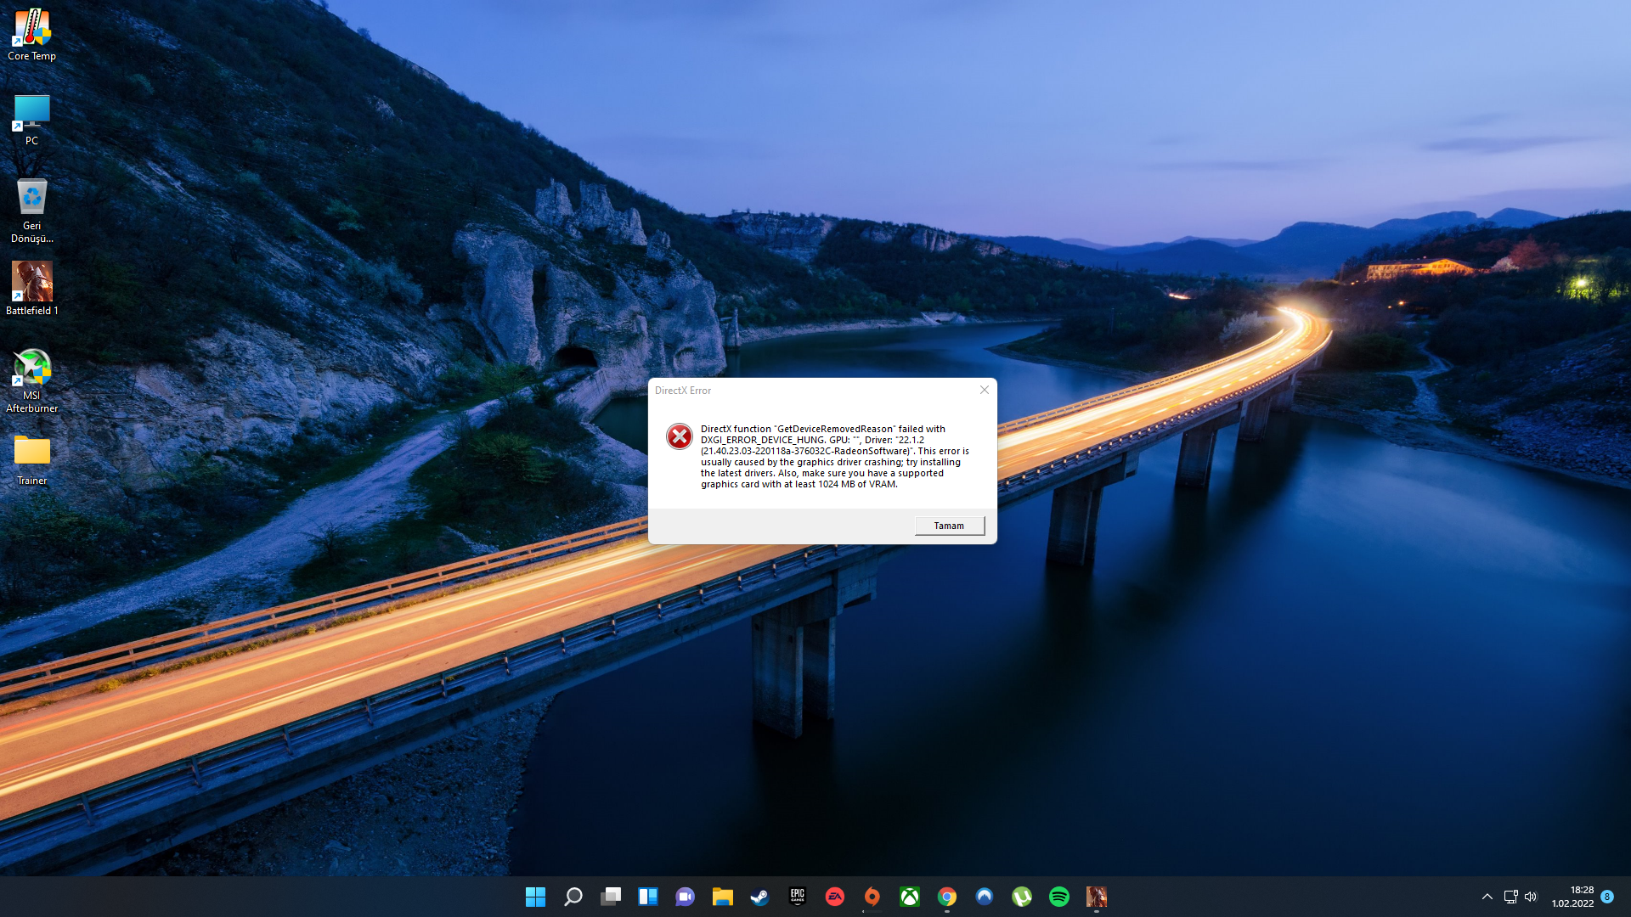The height and width of the screenshot is (917, 1631).
Task: Open Epic Games Launcher from taskbar
Action: [x=797, y=897]
